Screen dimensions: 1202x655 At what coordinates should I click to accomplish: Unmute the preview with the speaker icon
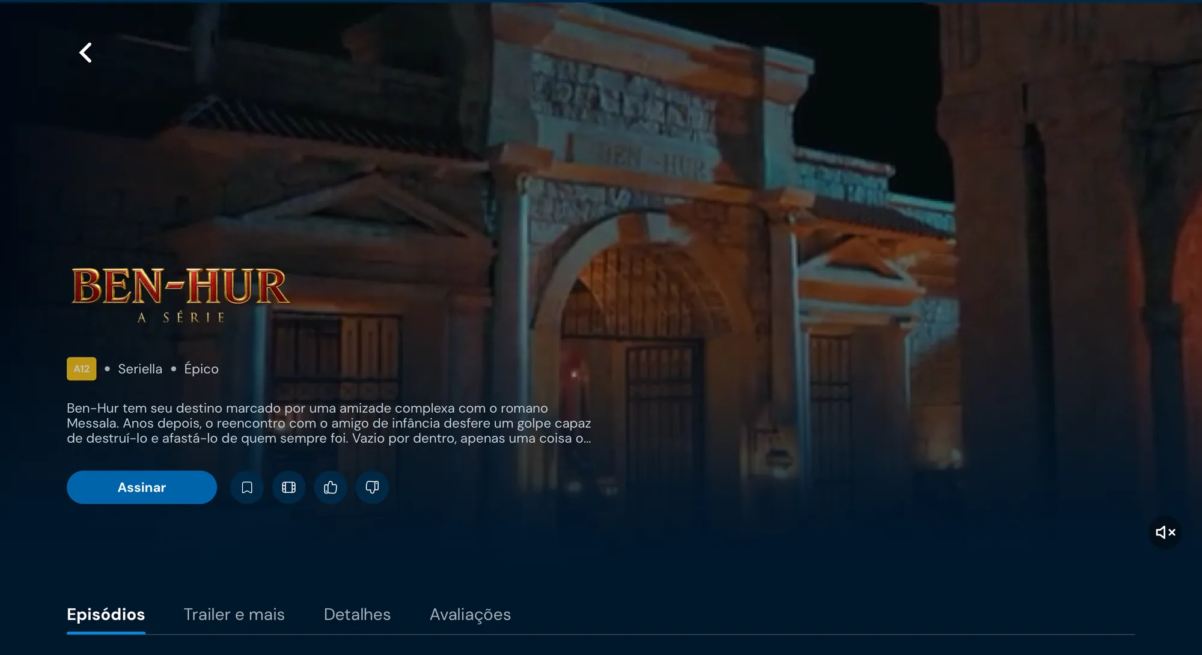pyautogui.click(x=1165, y=532)
